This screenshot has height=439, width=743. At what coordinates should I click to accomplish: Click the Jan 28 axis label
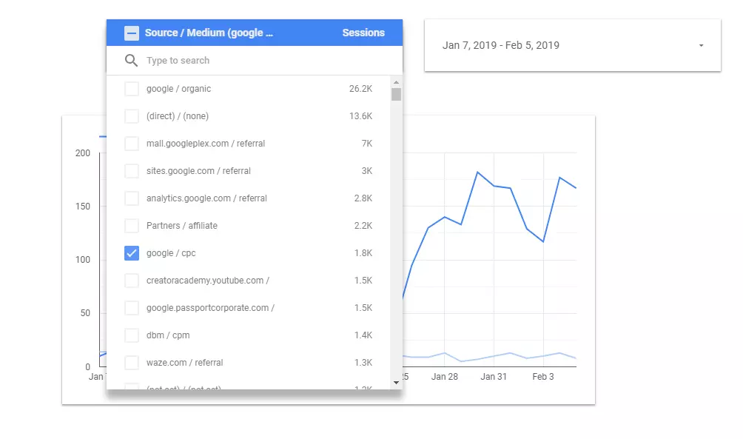point(445,377)
